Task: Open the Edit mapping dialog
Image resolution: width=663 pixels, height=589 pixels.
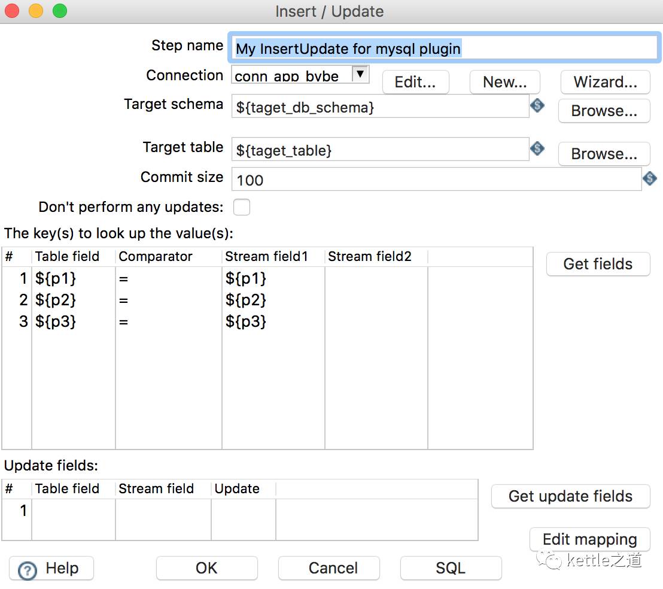Action: (x=589, y=539)
